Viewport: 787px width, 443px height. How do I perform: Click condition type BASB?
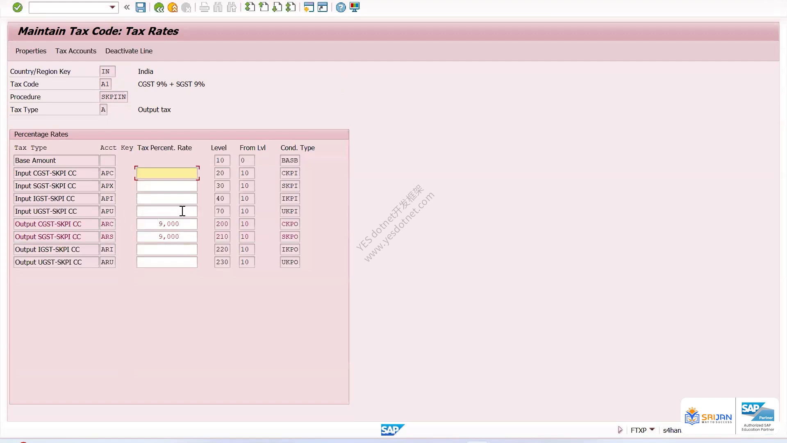pos(290,160)
